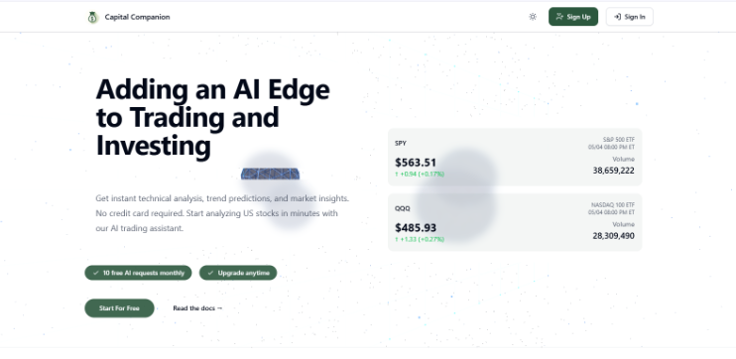Click checkmark icon in Upgrade anytime badge
This screenshot has width=736, height=359.
coord(210,273)
